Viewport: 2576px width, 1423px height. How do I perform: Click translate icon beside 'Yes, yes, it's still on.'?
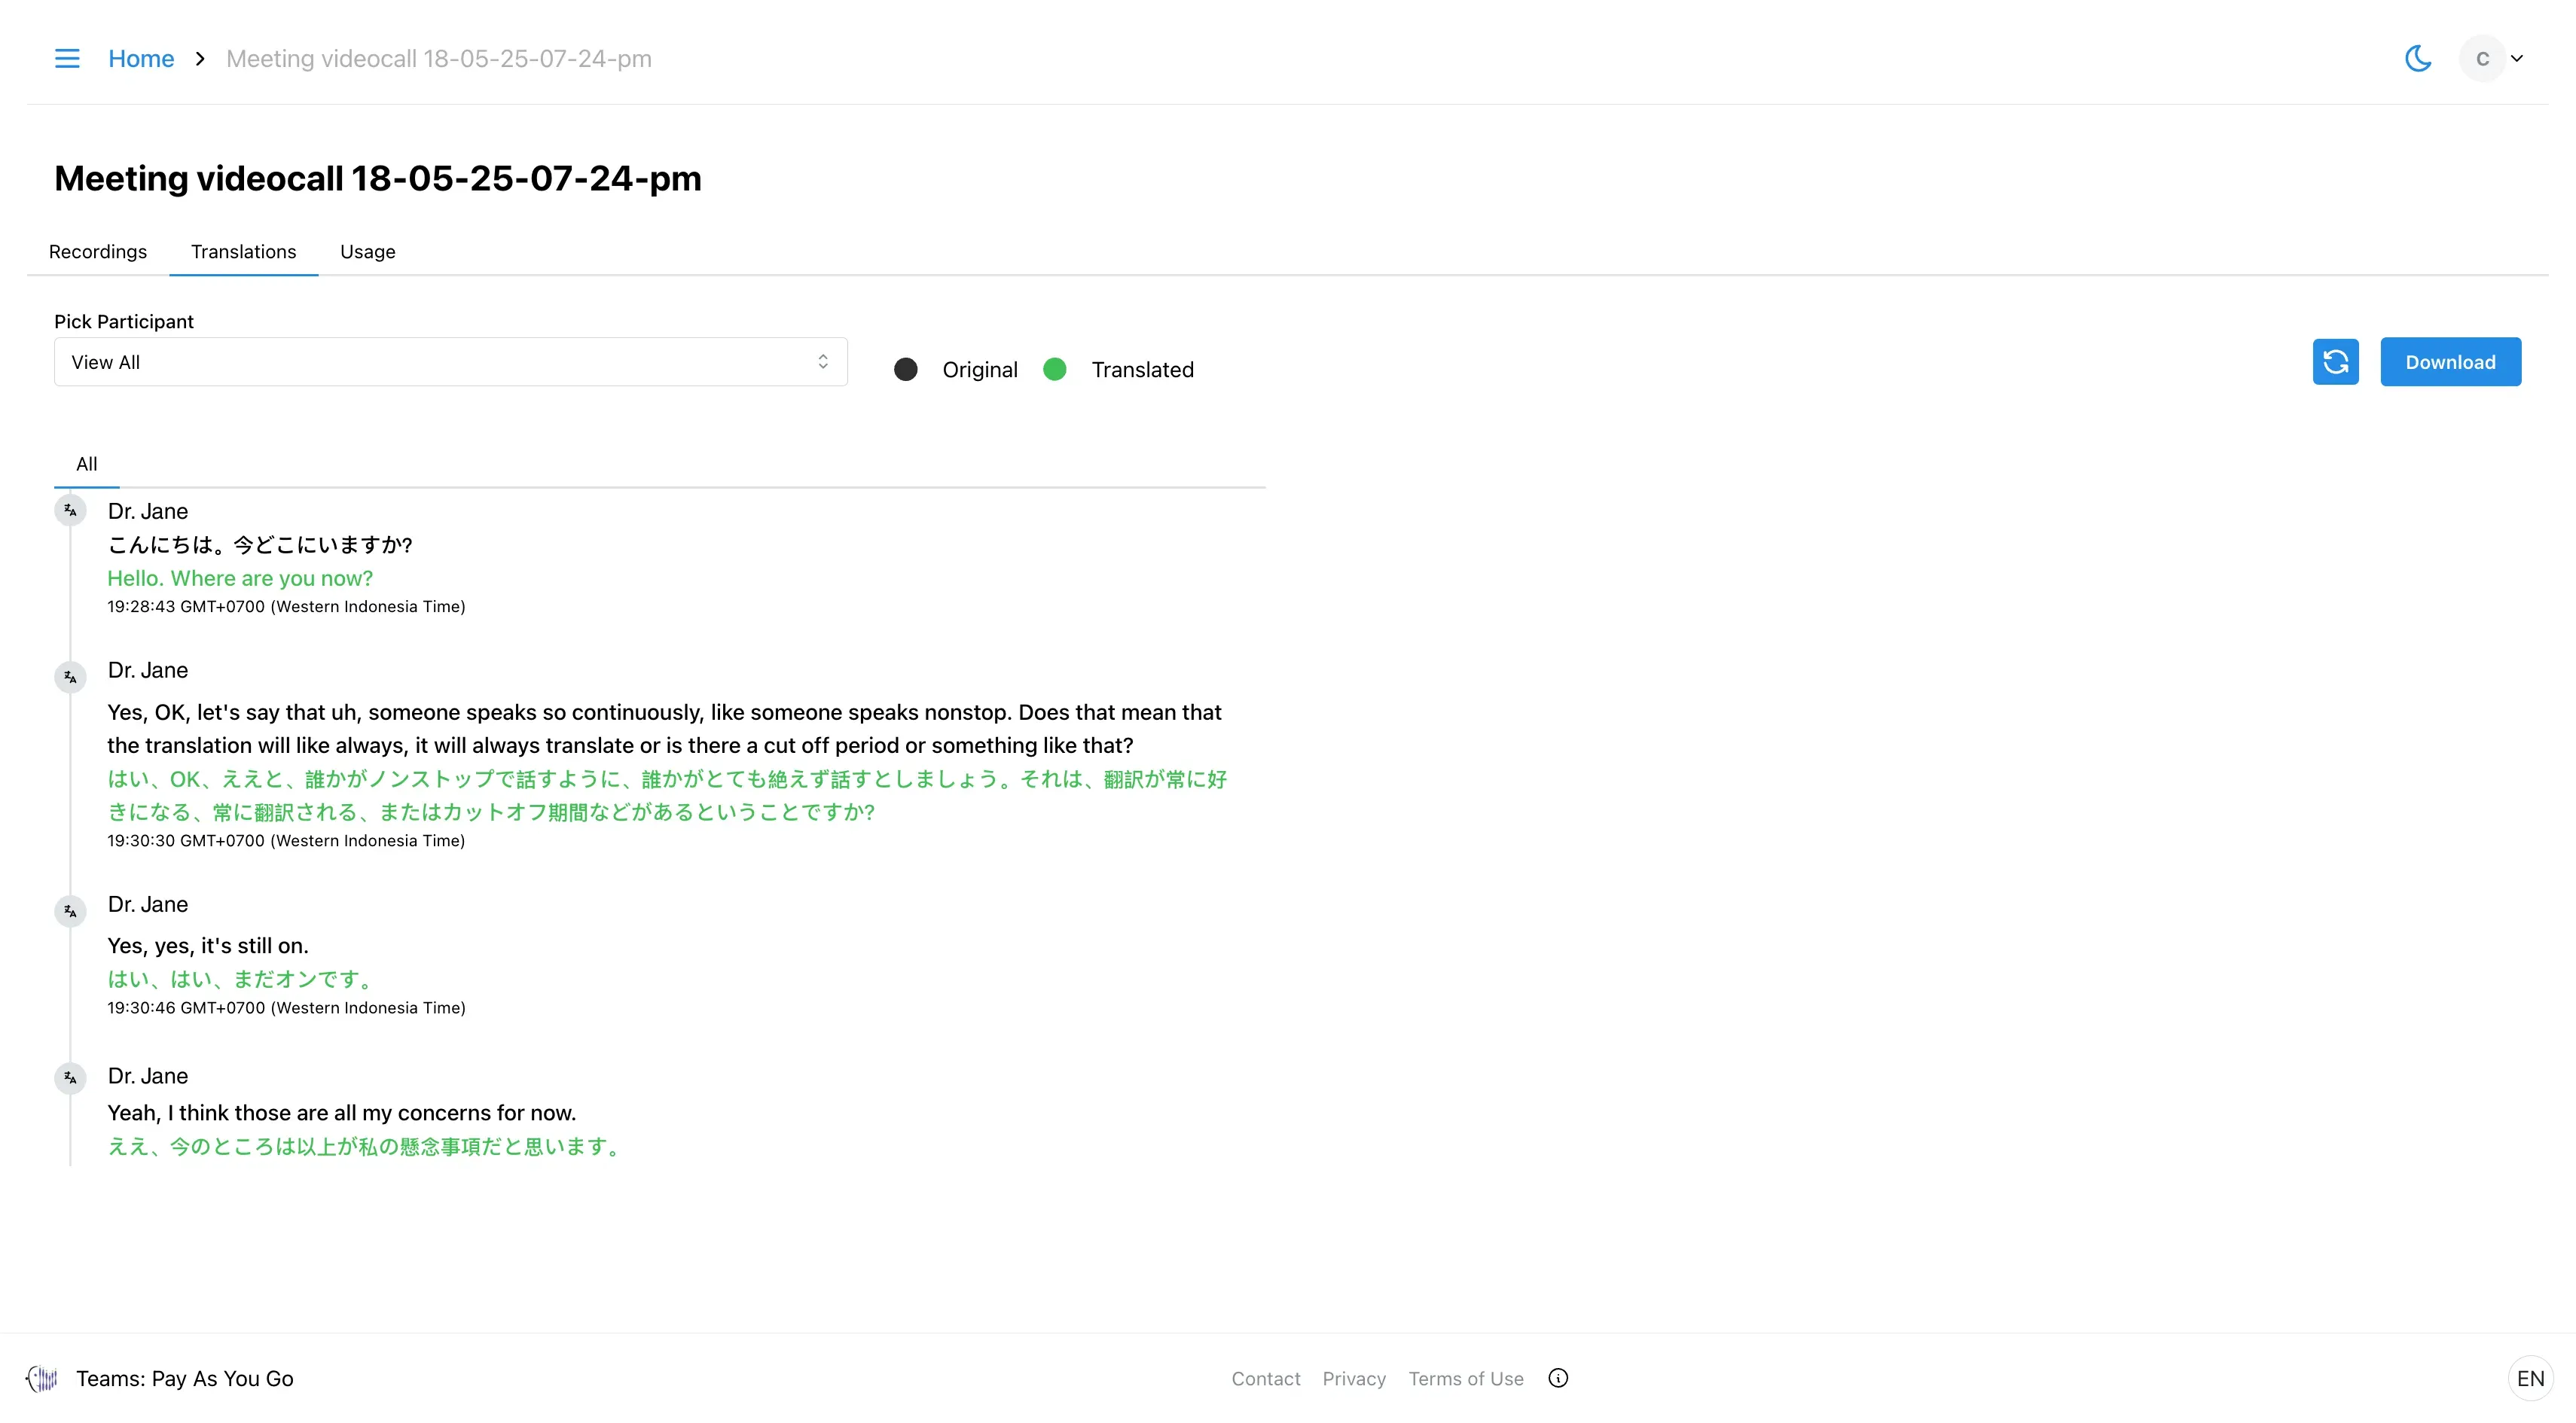pos(70,911)
